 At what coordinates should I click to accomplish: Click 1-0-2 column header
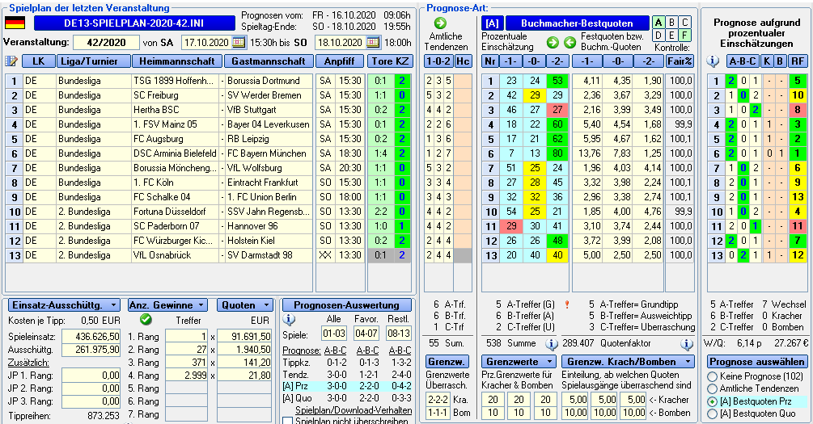point(438,61)
